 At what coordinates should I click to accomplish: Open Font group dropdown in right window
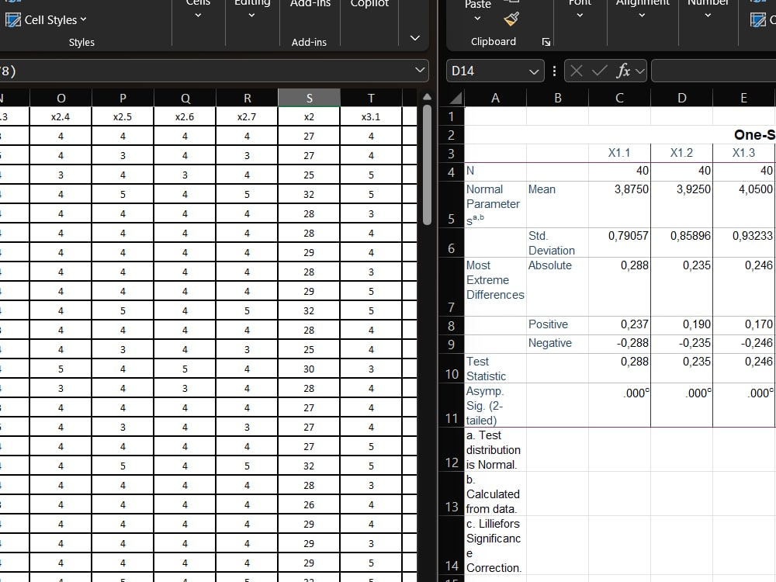pos(580,16)
